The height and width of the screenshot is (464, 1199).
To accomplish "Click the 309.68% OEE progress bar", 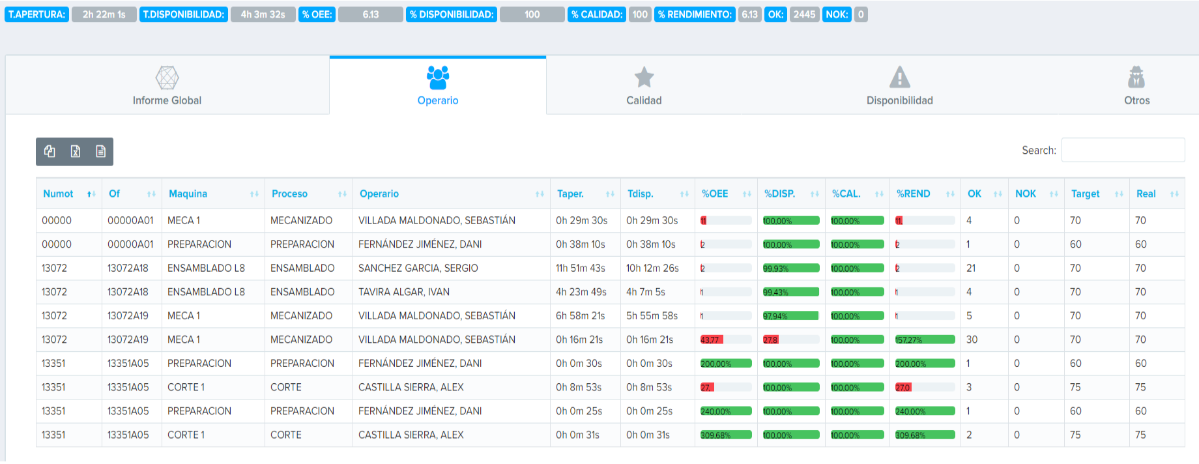I will coord(726,435).
